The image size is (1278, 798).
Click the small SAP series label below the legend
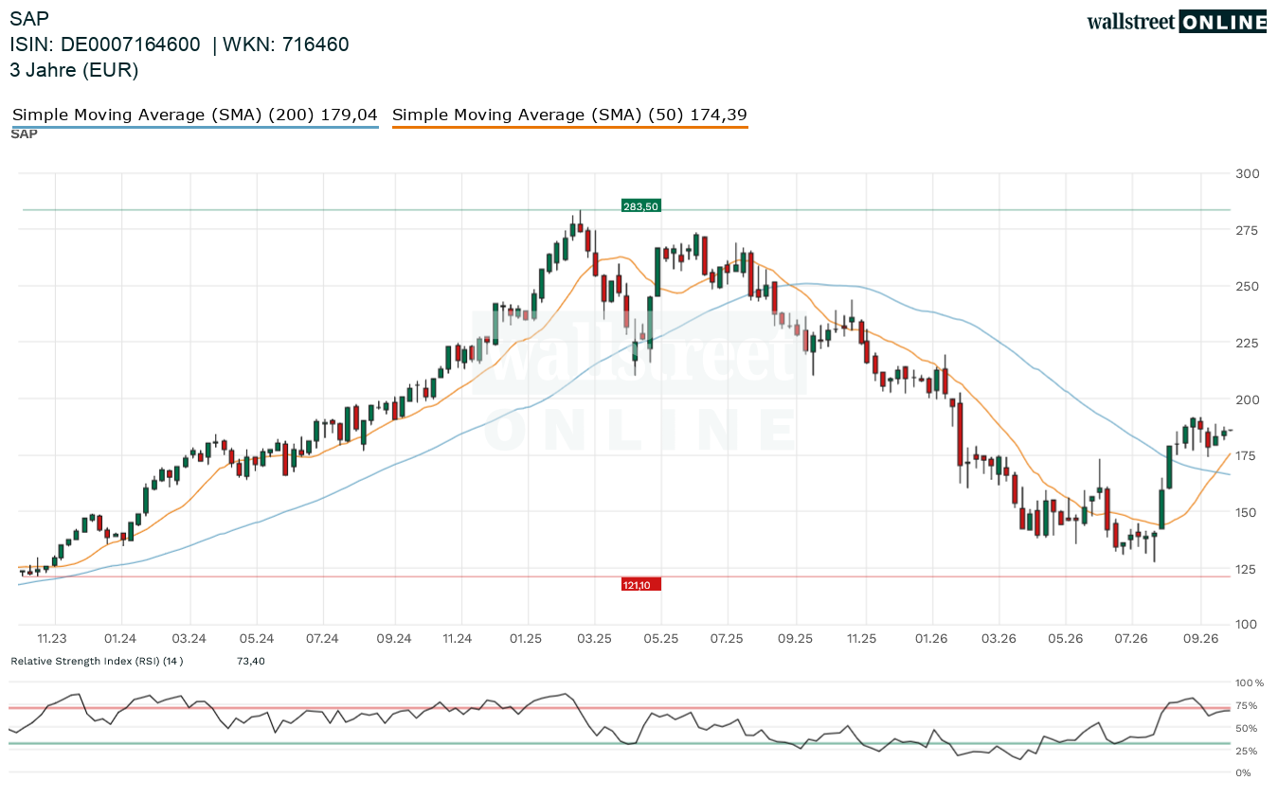(25, 133)
